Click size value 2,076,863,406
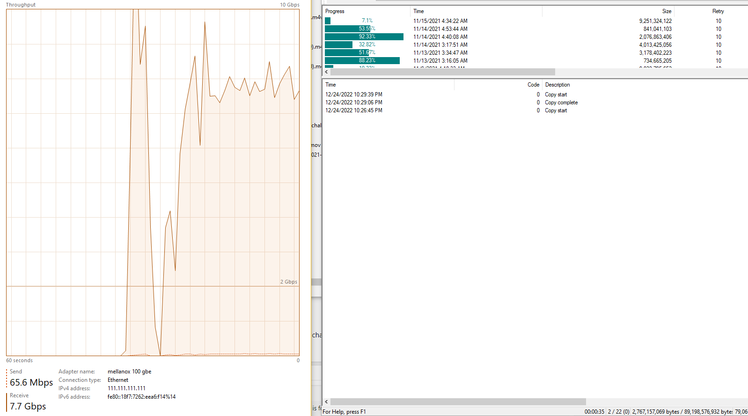 click(655, 37)
